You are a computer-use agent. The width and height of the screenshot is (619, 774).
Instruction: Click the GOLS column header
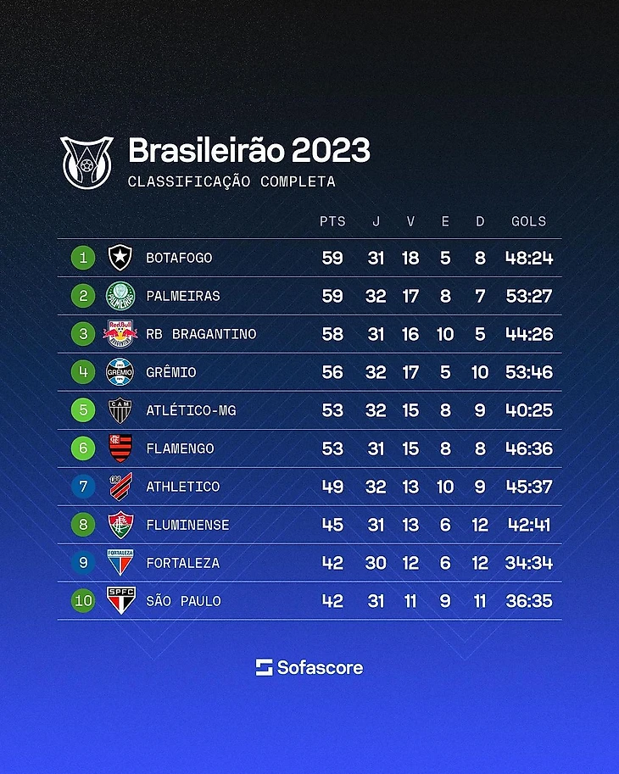pyautogui.click(x=528, y=221)
